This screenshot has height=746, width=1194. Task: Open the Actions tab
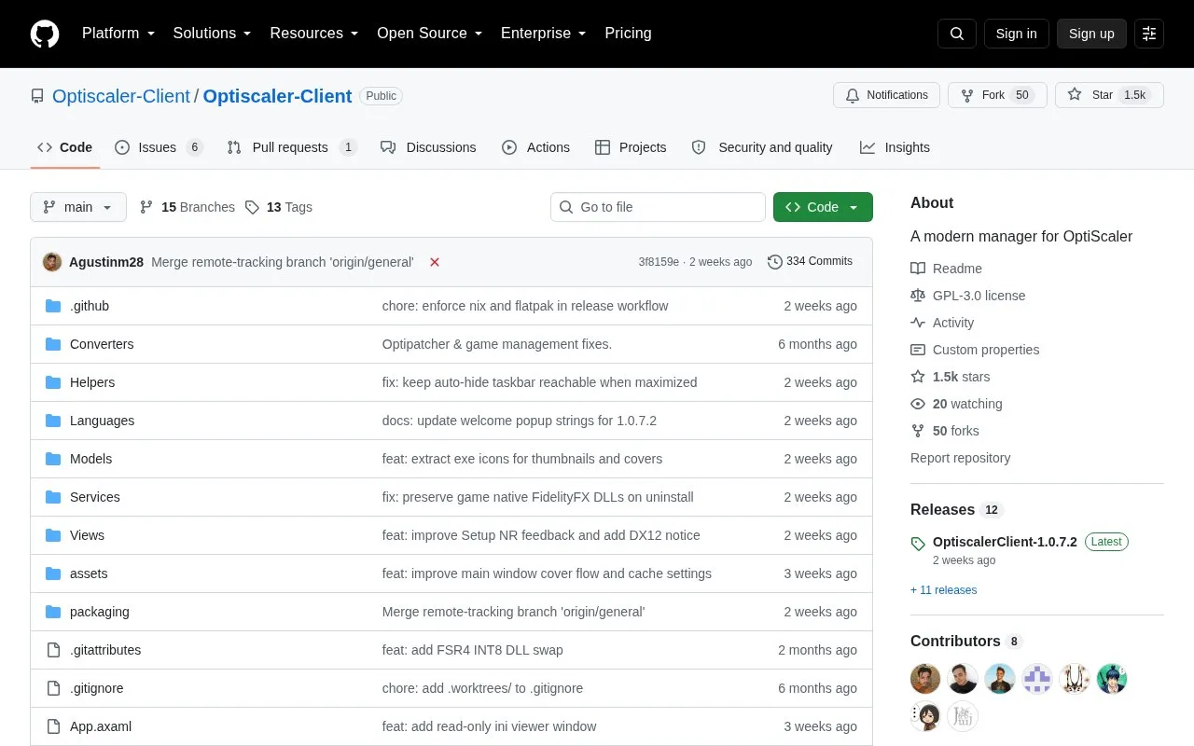click(535, 147)
